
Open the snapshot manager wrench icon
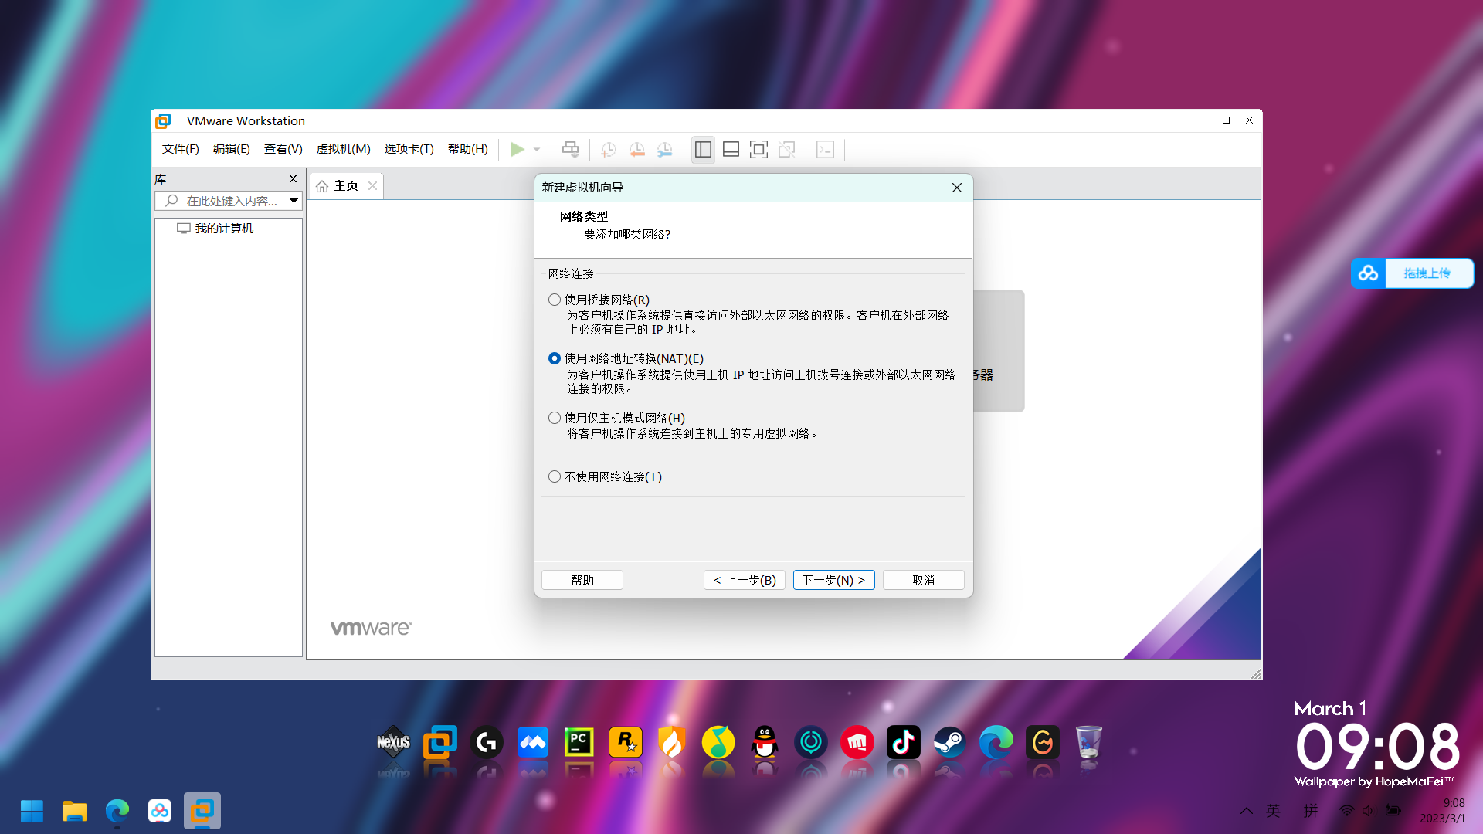(664, 150)
